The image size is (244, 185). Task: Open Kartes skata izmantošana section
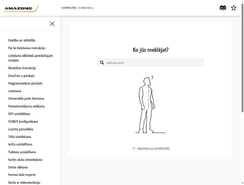[x=25, y=160]
